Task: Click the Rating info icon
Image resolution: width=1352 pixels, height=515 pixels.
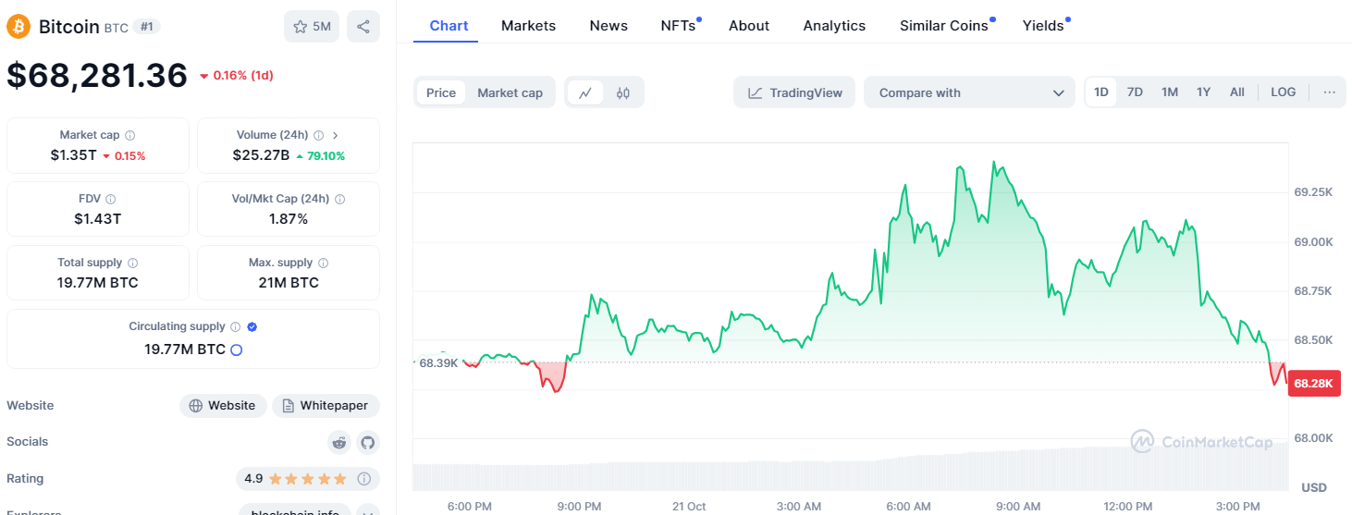Action: point(364,479)
